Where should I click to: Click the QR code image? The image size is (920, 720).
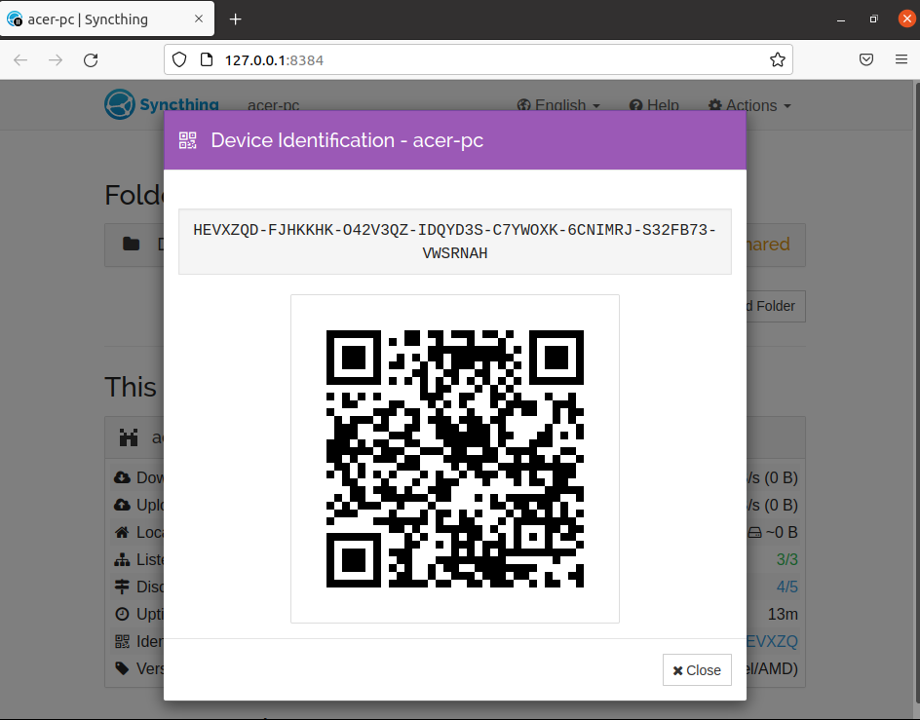point(455,458)
